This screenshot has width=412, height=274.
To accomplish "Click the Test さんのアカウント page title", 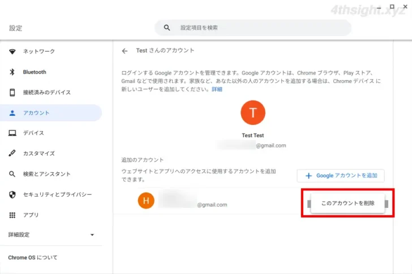I will pos(165,50).
